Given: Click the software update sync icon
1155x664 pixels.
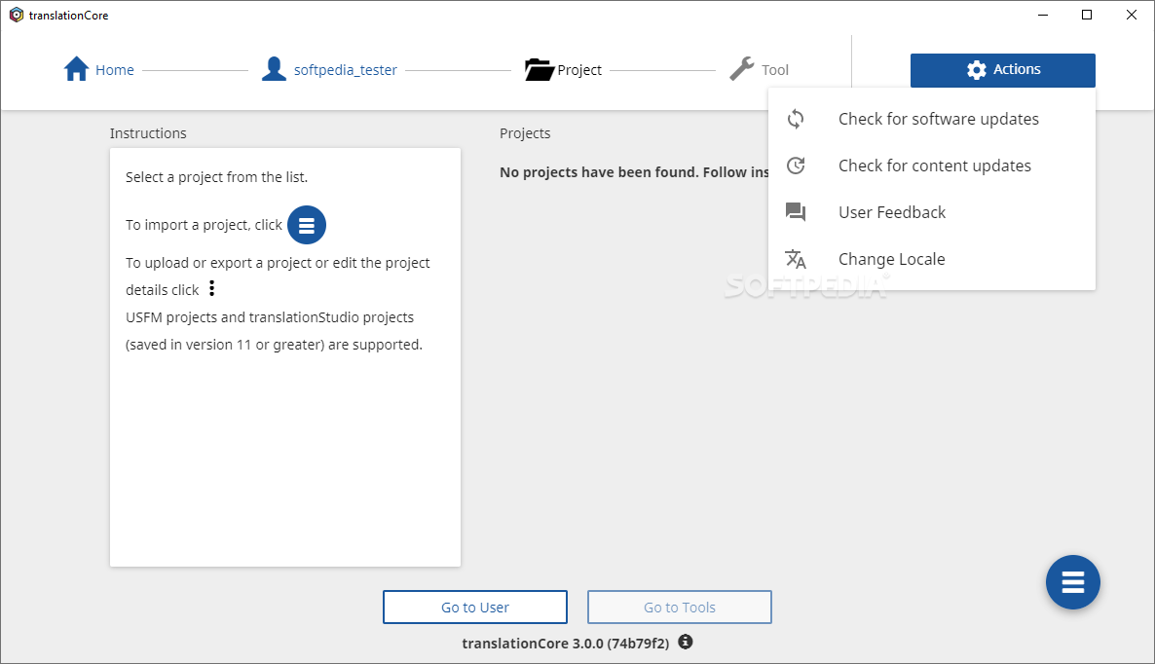Looking at the screenshot, I should [x=796, y=119].
